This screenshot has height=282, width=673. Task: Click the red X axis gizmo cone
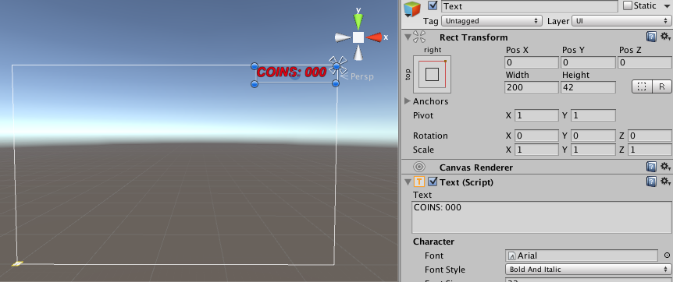pyautogui.click(x=374, y=37)
